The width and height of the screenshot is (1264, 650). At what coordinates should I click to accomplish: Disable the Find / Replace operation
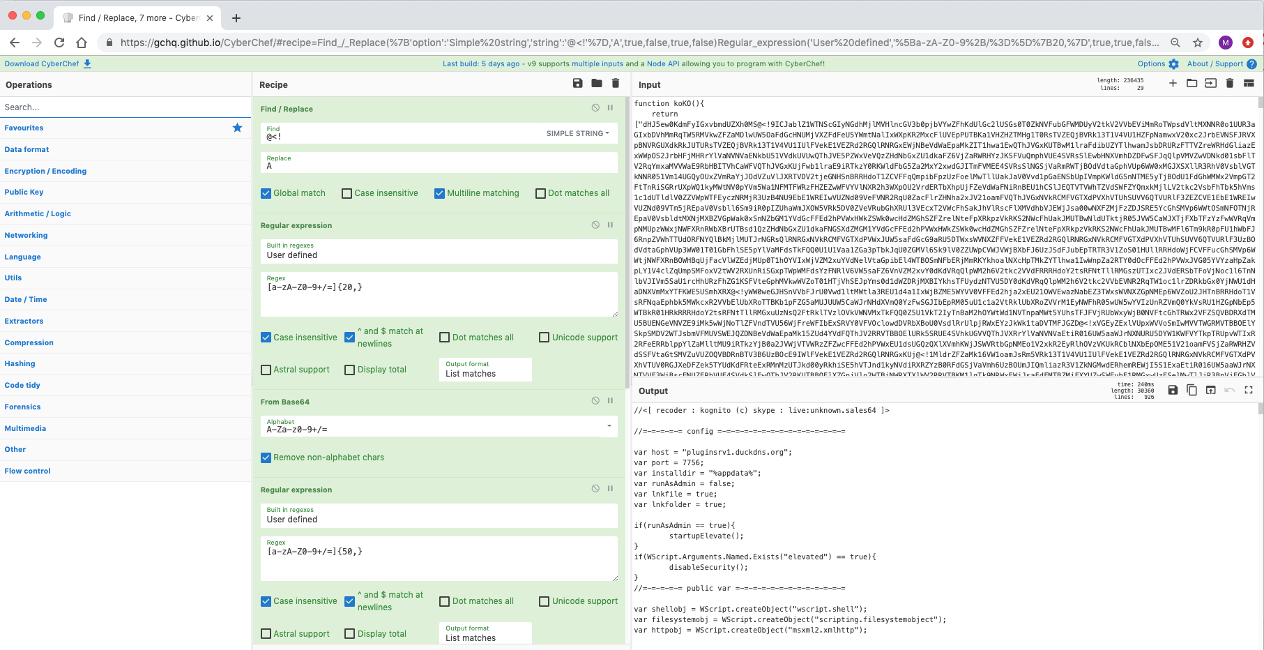(x=595, y=108)
